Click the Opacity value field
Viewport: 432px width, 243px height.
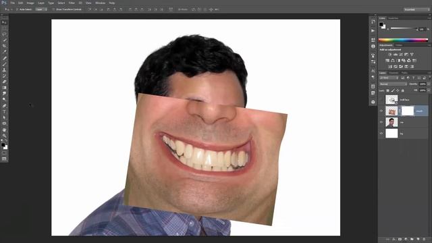[x=423, y=84]
